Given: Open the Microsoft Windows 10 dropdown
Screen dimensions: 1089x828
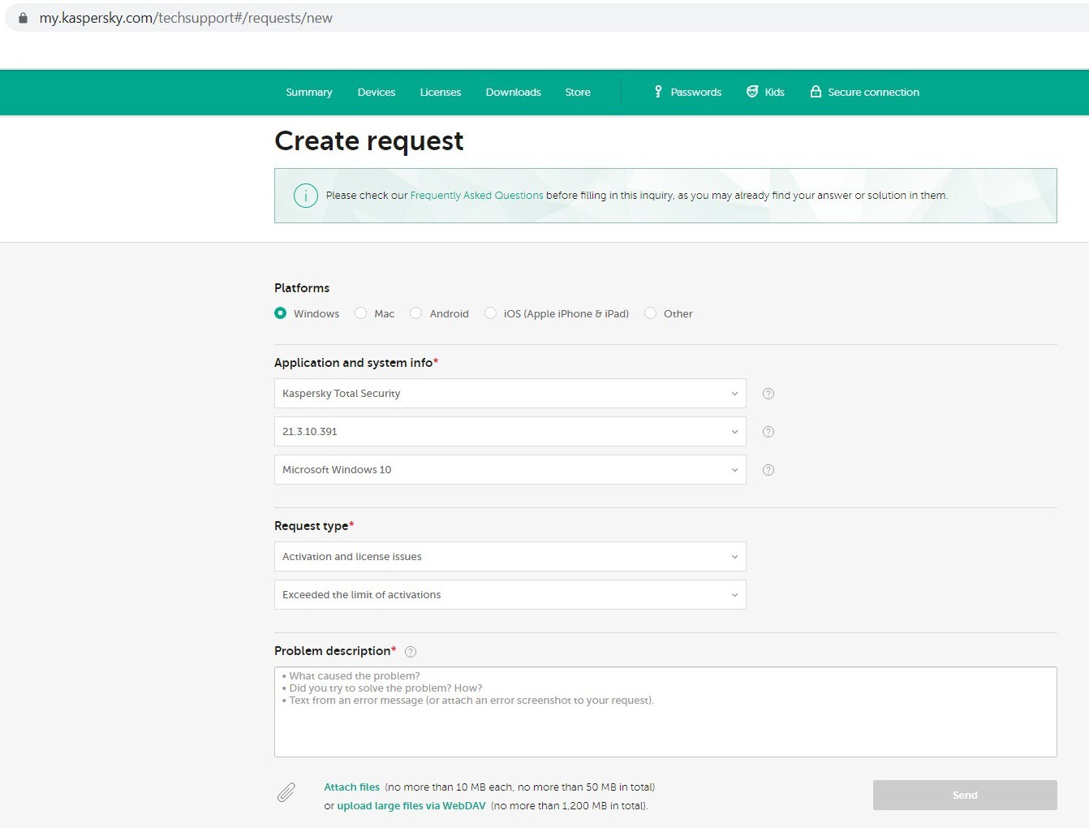Looking at the screenshot, I should point(510,470).
